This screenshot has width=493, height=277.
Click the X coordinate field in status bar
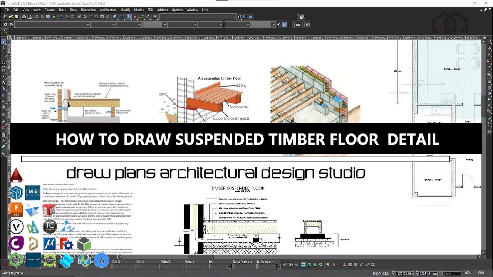pos(404,274)
